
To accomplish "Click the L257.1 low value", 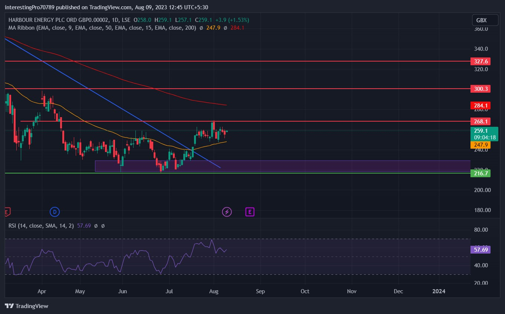I will tap(183, 20).
